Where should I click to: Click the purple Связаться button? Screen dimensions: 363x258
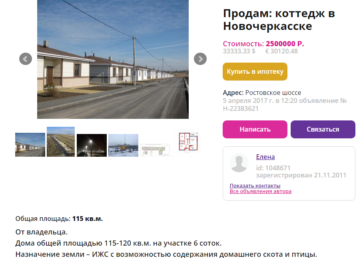(323, 129)
